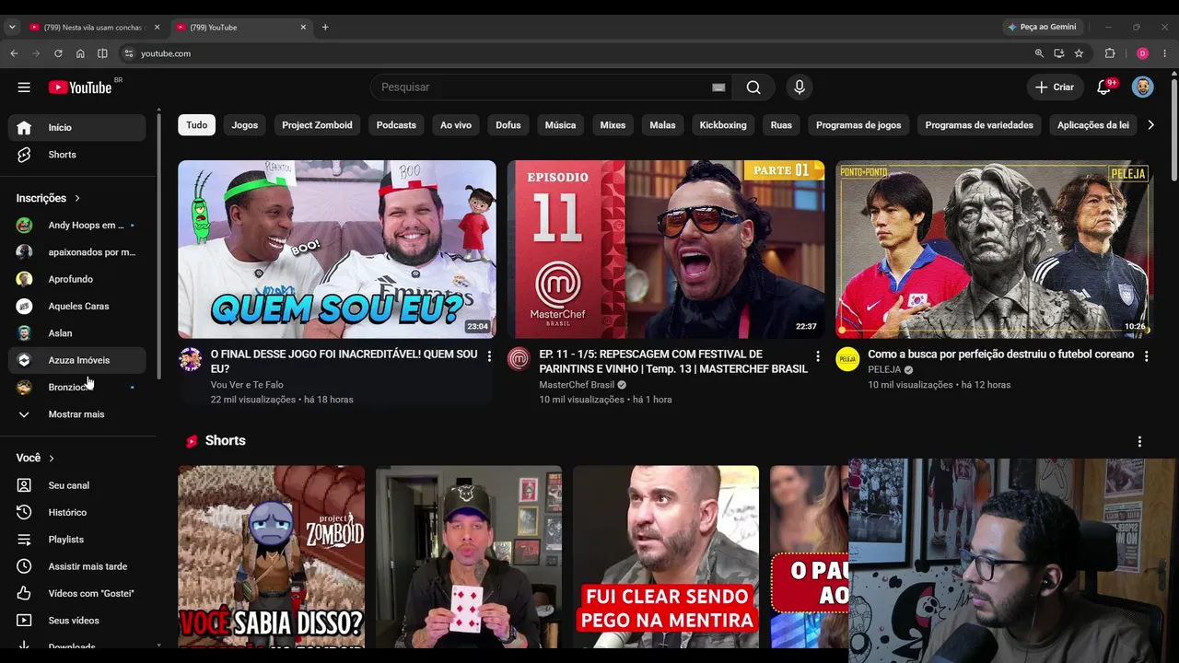The height and width of the screenshot is (663, 1179).
Task: Open the browser tab search dropdown
Action: click(12, 28)
